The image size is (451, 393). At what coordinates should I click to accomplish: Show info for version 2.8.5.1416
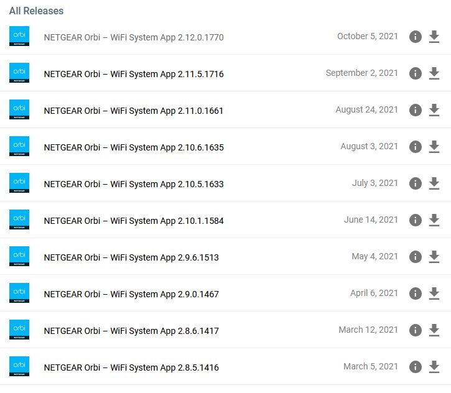click(416, 367)
